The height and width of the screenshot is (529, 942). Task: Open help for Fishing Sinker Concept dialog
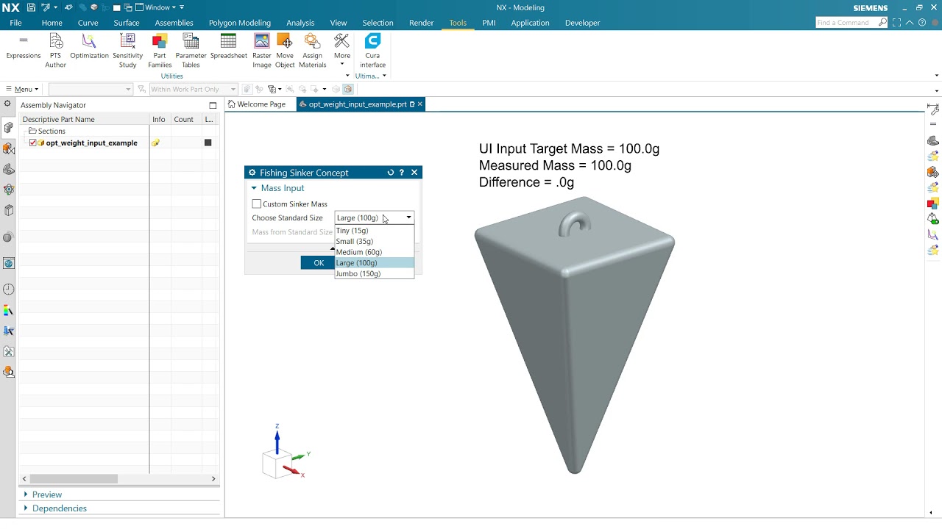tap(402, 173)
